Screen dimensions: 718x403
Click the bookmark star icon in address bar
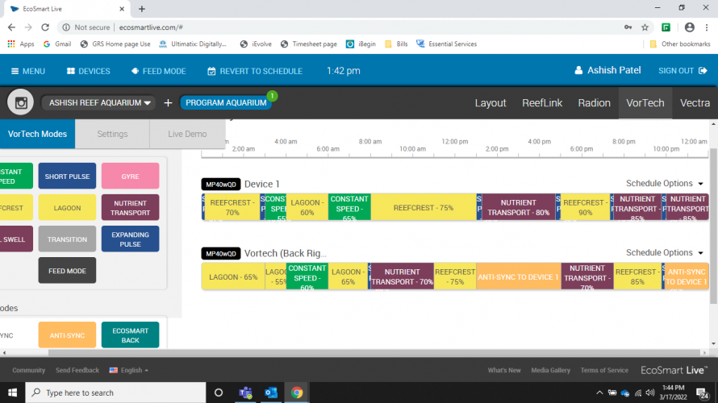tap(645, 27)
